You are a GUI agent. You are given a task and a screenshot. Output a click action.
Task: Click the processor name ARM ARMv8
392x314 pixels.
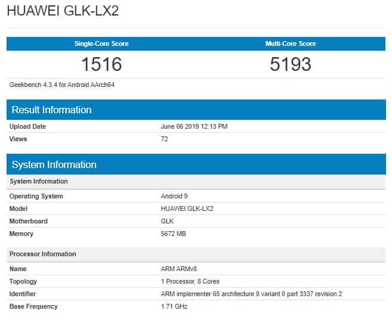[178, 269]
